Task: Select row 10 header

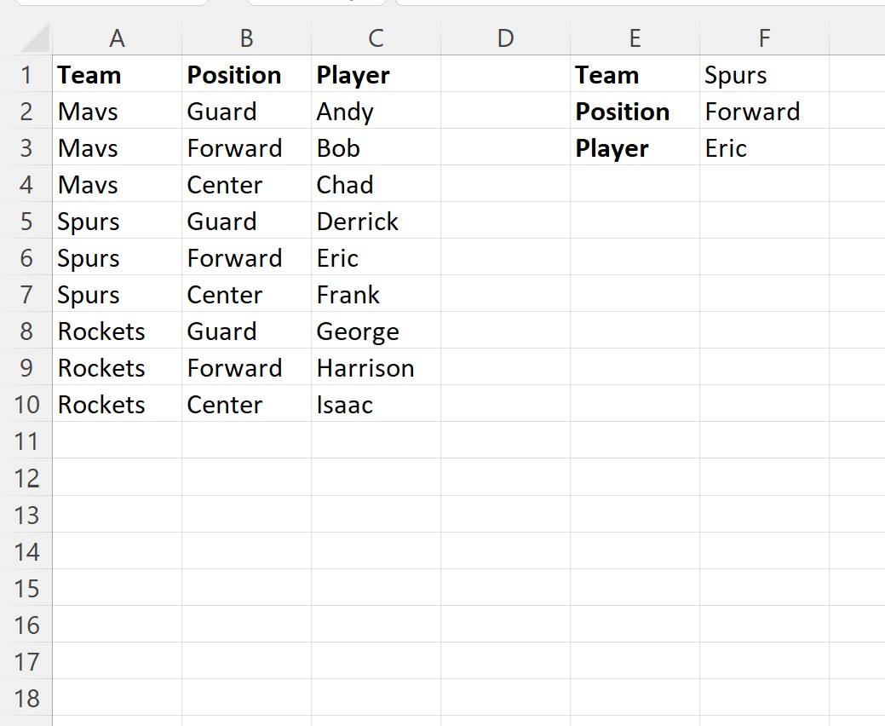Action: (x=26, y=404)
